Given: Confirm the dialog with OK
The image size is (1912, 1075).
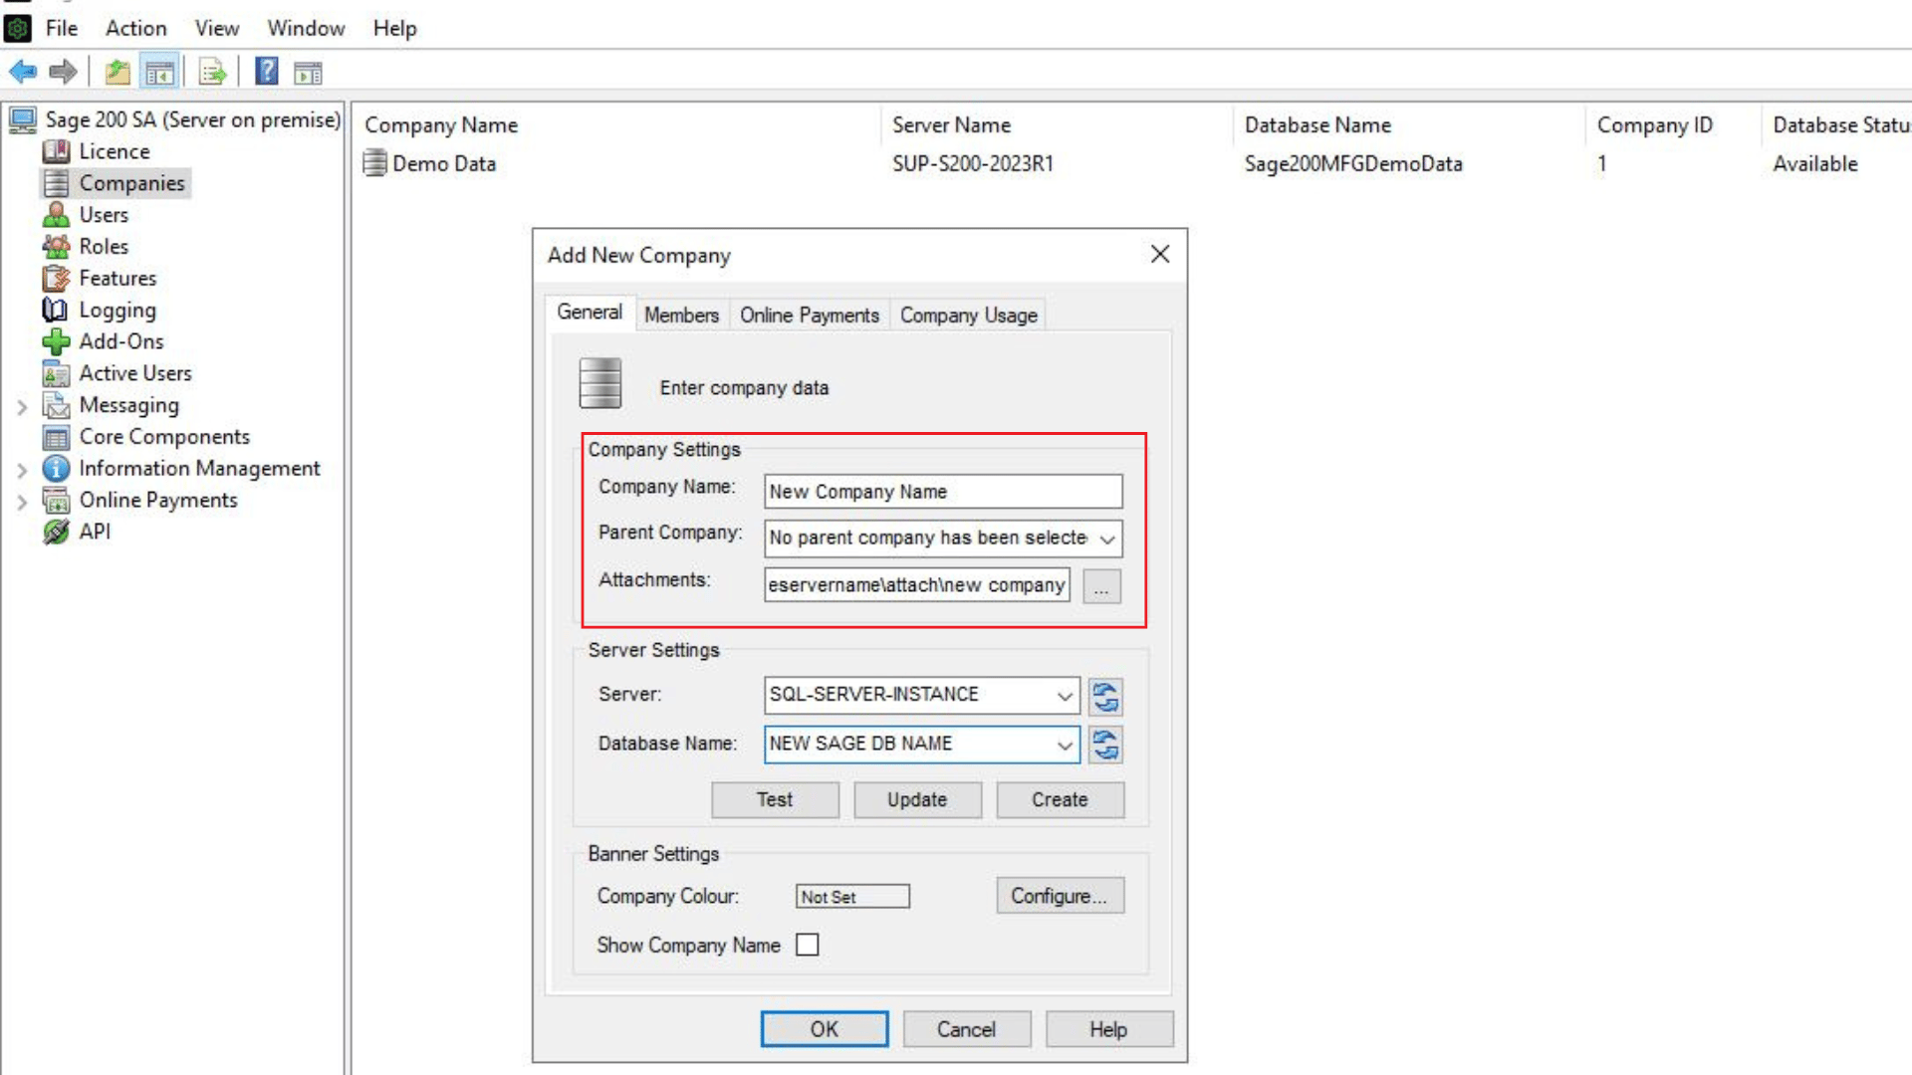Looking at the screenshot, I should pyautogui.click(x=825, y=1029).
